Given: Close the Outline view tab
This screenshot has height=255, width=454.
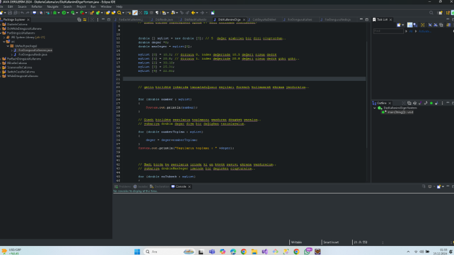Looking at the screenshot, I should (x=390, y=103).
